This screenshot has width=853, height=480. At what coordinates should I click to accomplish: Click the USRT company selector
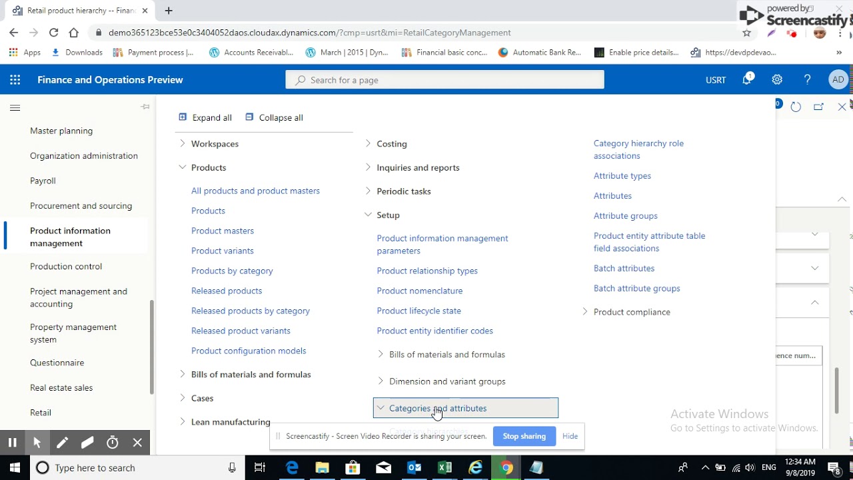click(x=716, y=80)
